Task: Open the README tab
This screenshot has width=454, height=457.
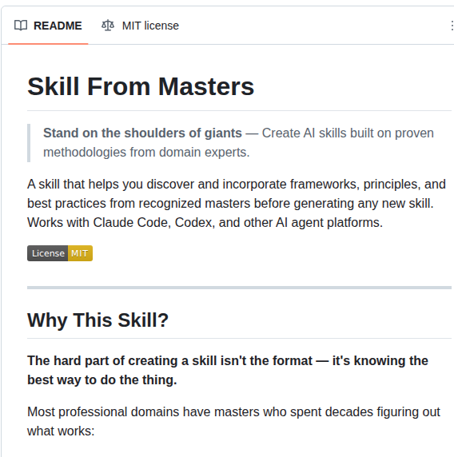Action: [x=48, y=26]
